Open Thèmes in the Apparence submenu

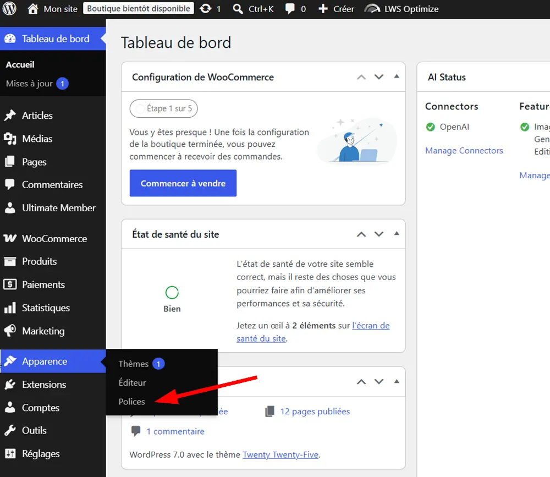[x=134, y=364]
